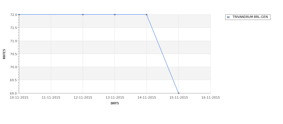
Task: Click the data point marker at 10-11-2015
Action: [19, 14]
